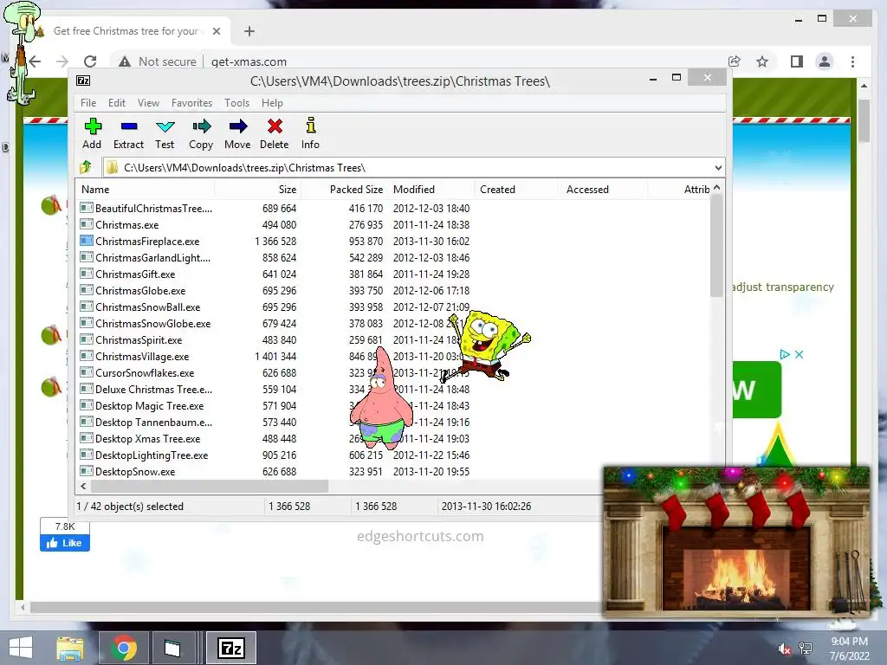This screenshot has height=665, width=887.
Task: Click the 7-Zip path input field
Action: 413,167
